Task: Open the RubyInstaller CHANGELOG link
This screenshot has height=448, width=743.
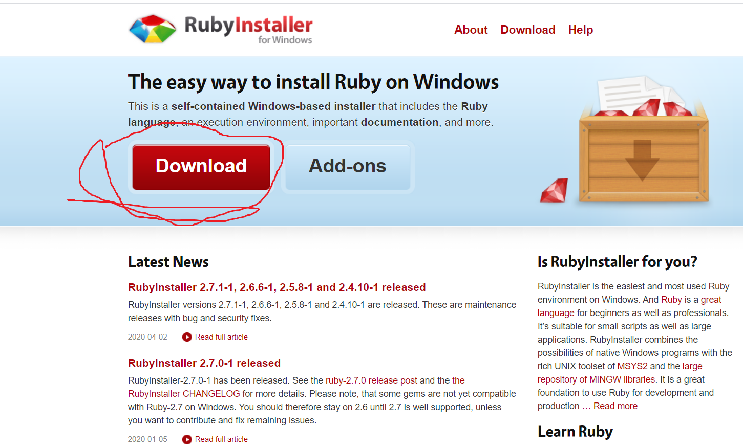Action: [x=184, y=394]
